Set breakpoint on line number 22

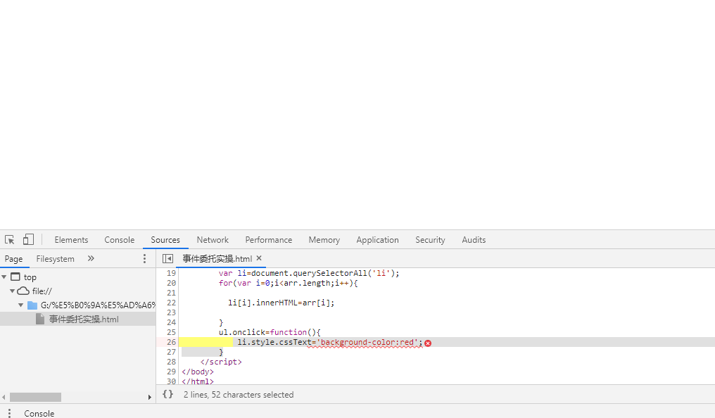[x=171, y=303]
